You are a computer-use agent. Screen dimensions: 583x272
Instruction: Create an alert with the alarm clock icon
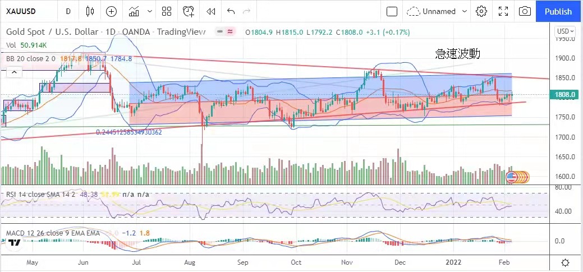[x=189, y=11]
